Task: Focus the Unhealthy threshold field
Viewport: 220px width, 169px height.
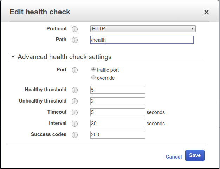Action: pyautogui.click(x=118, y=101)
